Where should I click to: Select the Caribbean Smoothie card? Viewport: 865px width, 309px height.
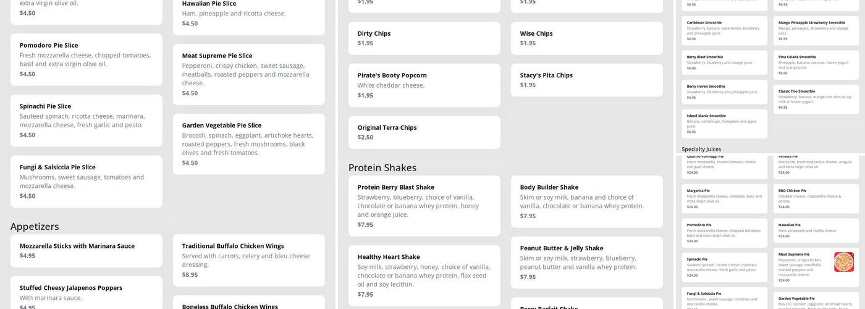point(724,30)
